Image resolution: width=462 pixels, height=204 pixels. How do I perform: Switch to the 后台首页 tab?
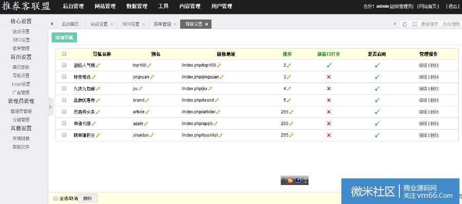click(x=70, y=24)
